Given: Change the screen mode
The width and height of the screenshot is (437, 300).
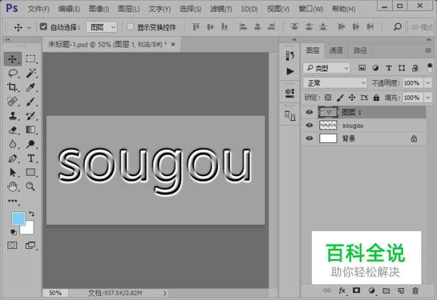Looking at the screenshot, I should pyautogui.click(x=31, y=245).
